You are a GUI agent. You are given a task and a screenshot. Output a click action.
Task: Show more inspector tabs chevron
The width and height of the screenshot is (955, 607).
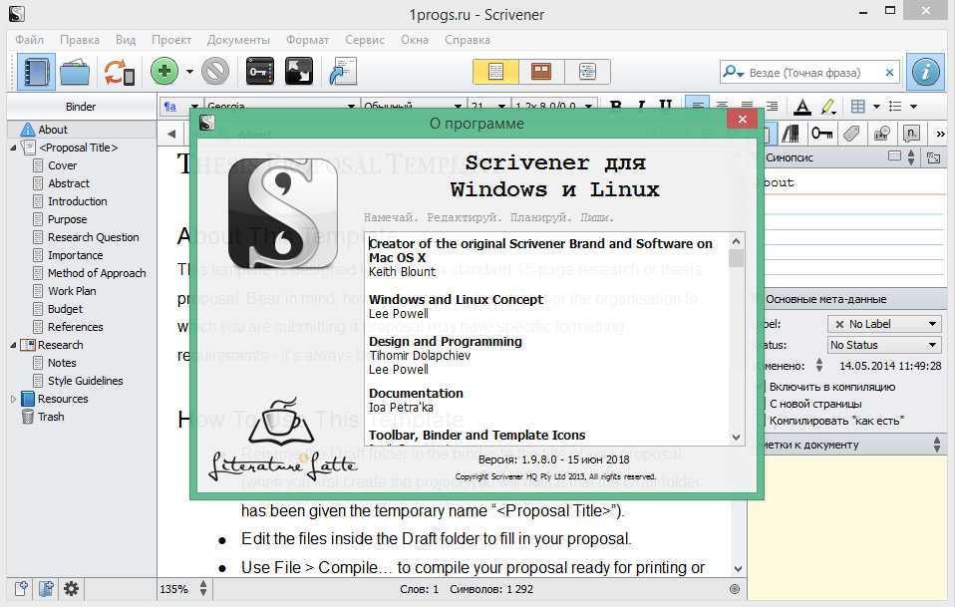click(x=940, y=134)
